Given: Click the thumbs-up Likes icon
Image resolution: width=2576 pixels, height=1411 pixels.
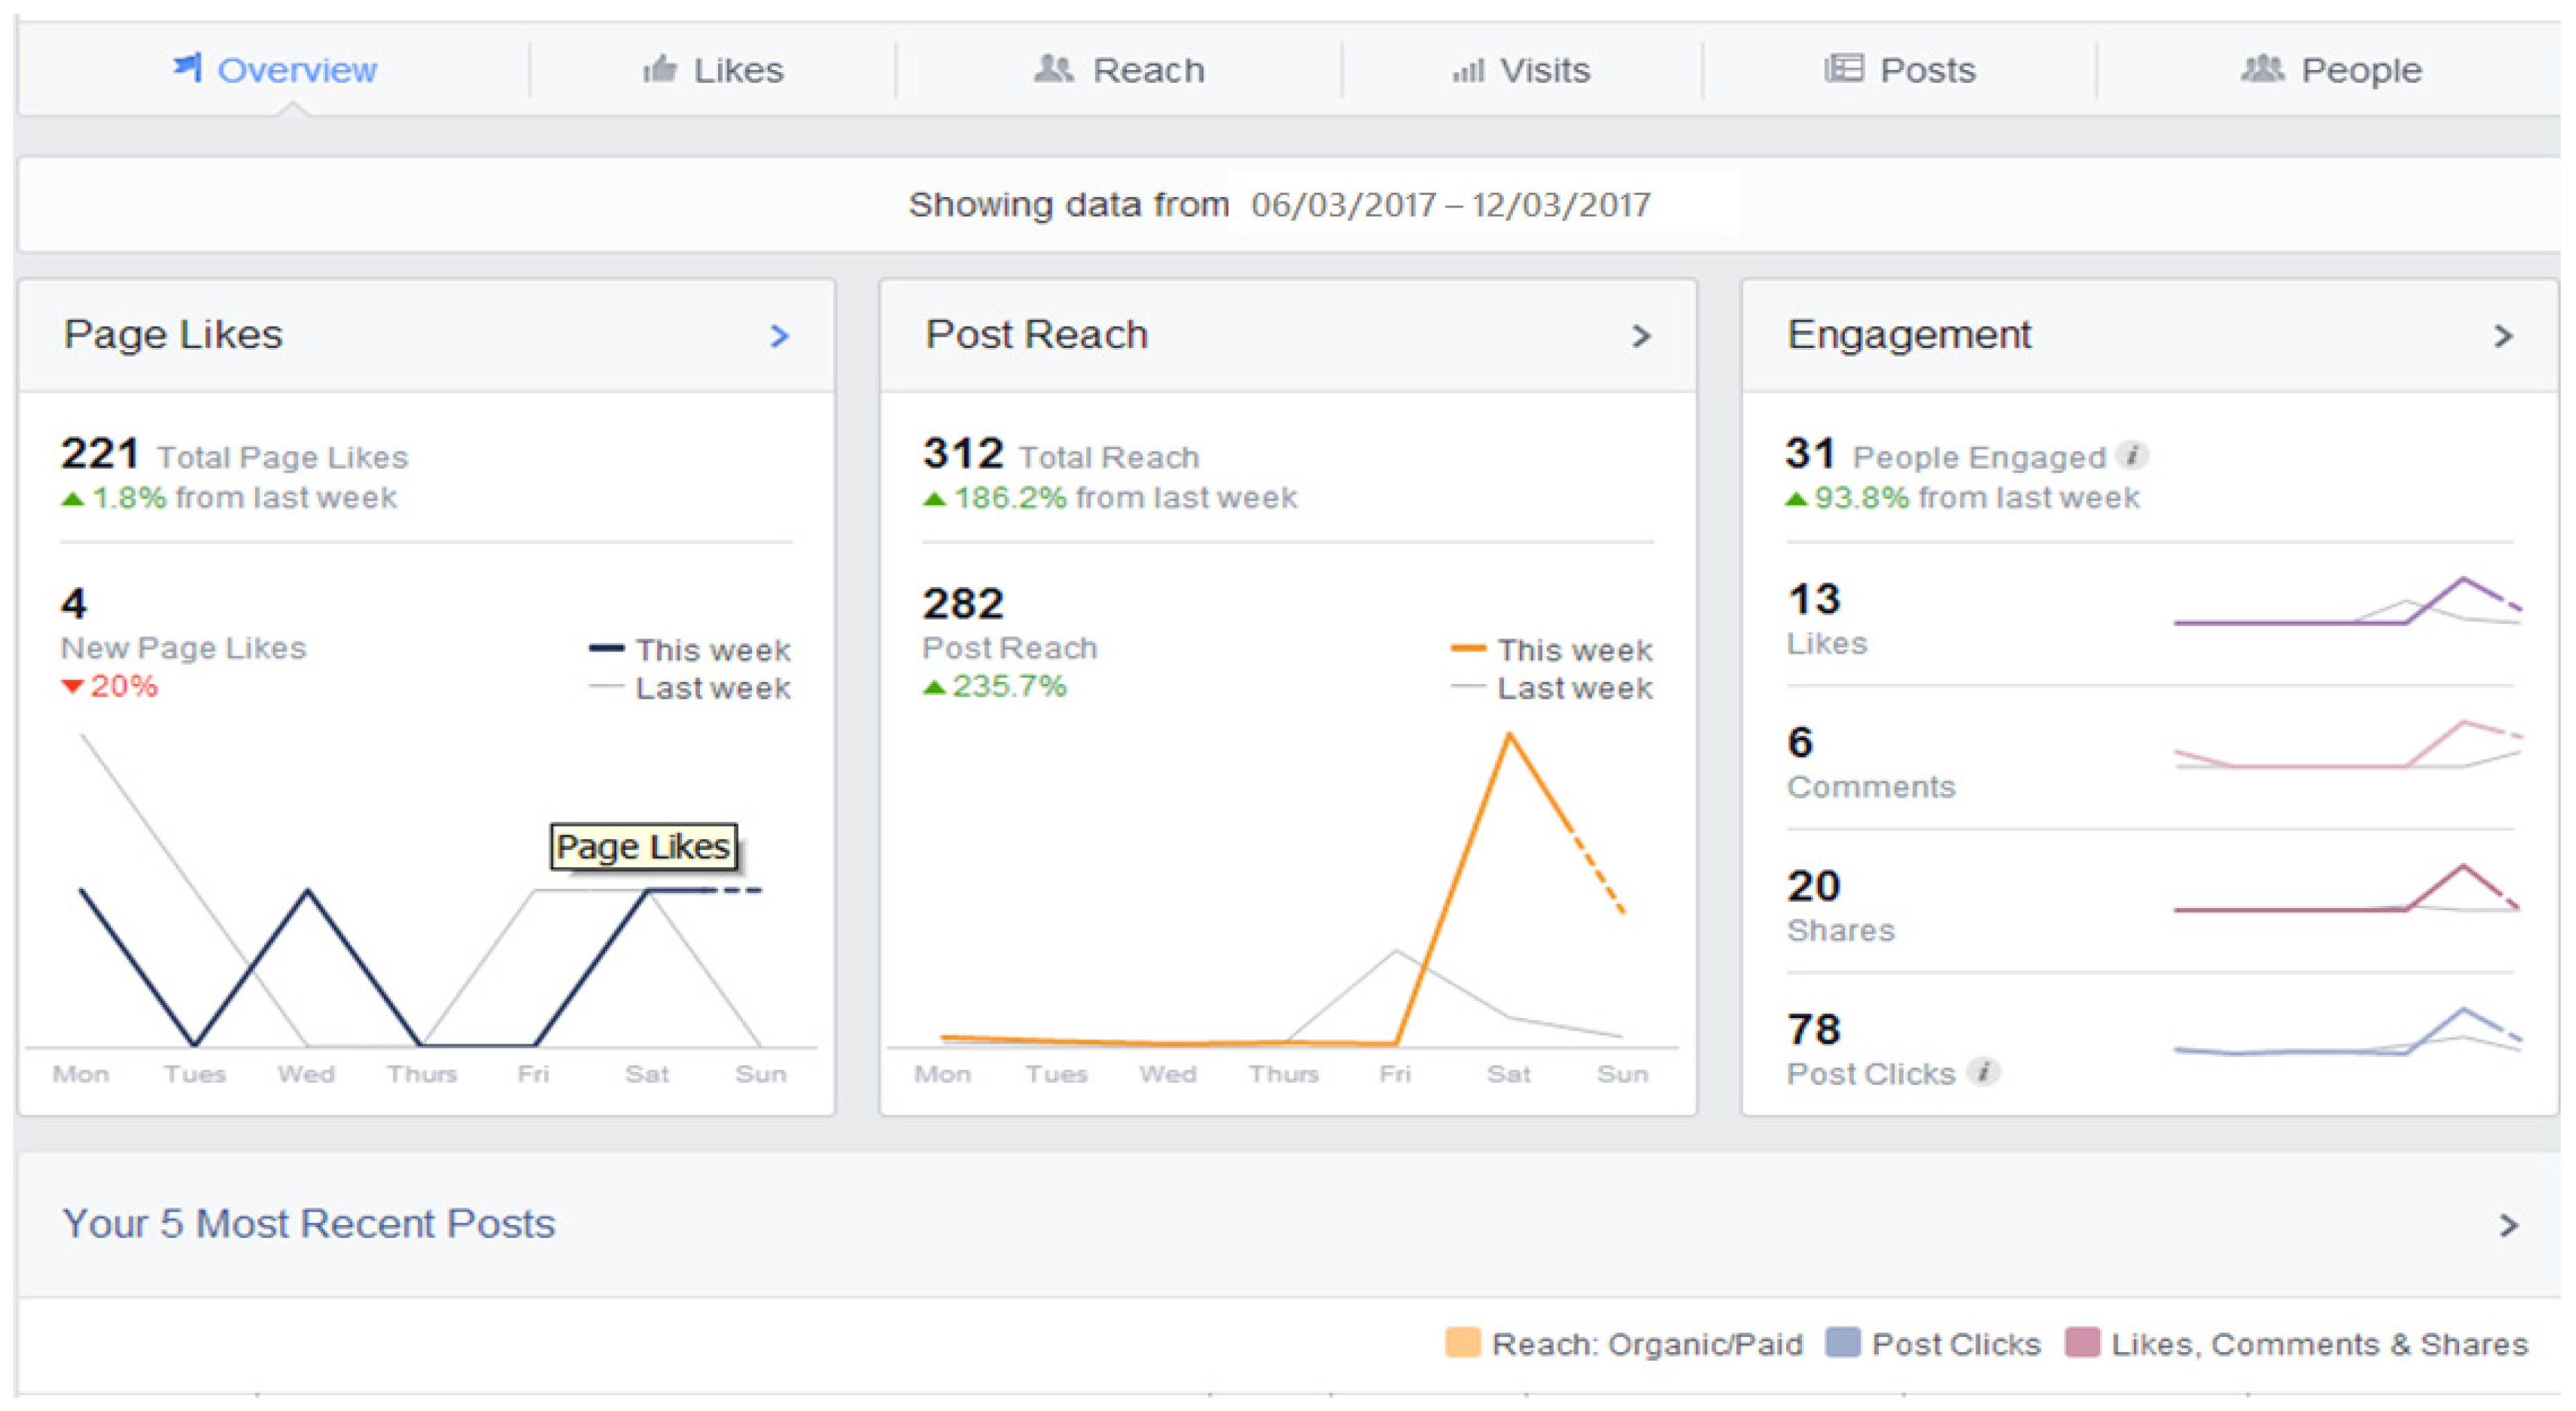Looking at the screenshot, I should click(x=660, y=69).
